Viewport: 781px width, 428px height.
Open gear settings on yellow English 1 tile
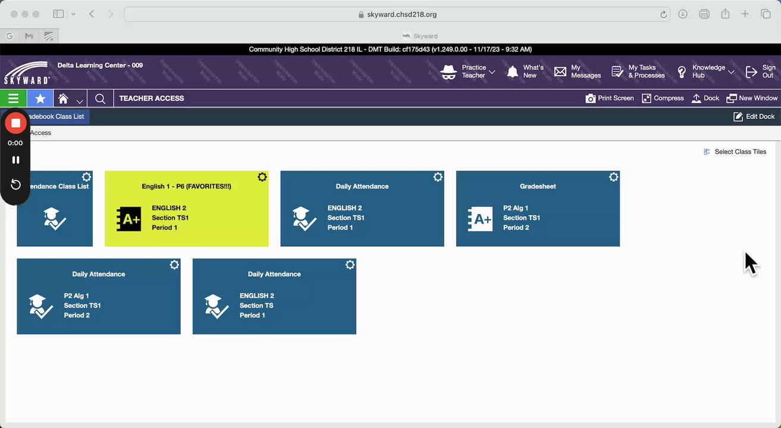pyautogui.click(x=262, y=177)
